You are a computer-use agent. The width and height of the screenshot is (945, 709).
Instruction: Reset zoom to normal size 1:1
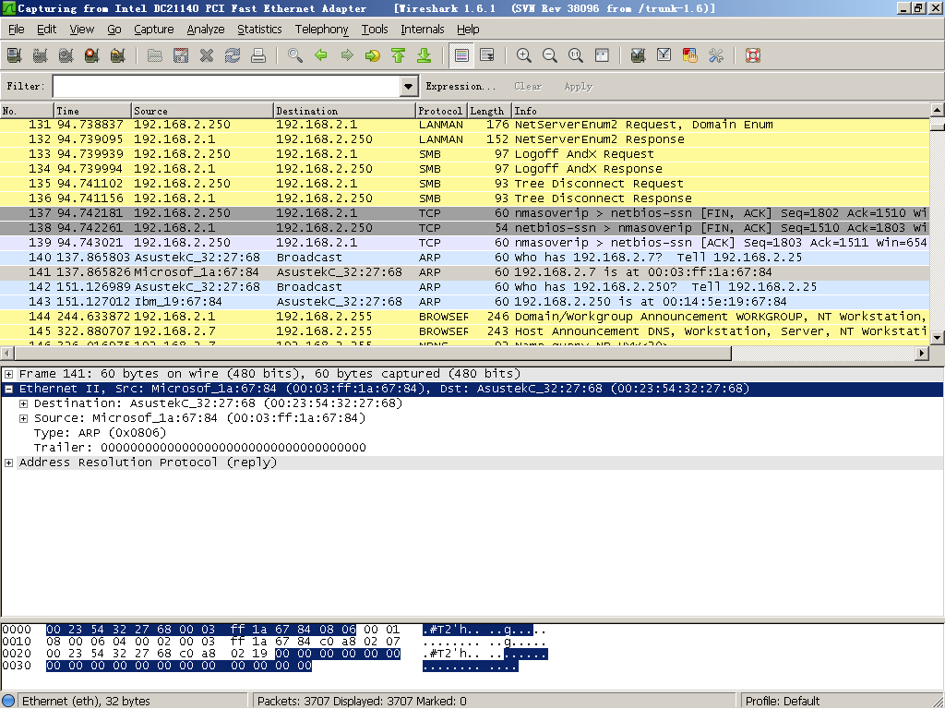click(576, 56)
